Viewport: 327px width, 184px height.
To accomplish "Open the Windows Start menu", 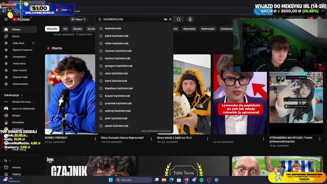I will pyautogui.click(x=111, y=180).
